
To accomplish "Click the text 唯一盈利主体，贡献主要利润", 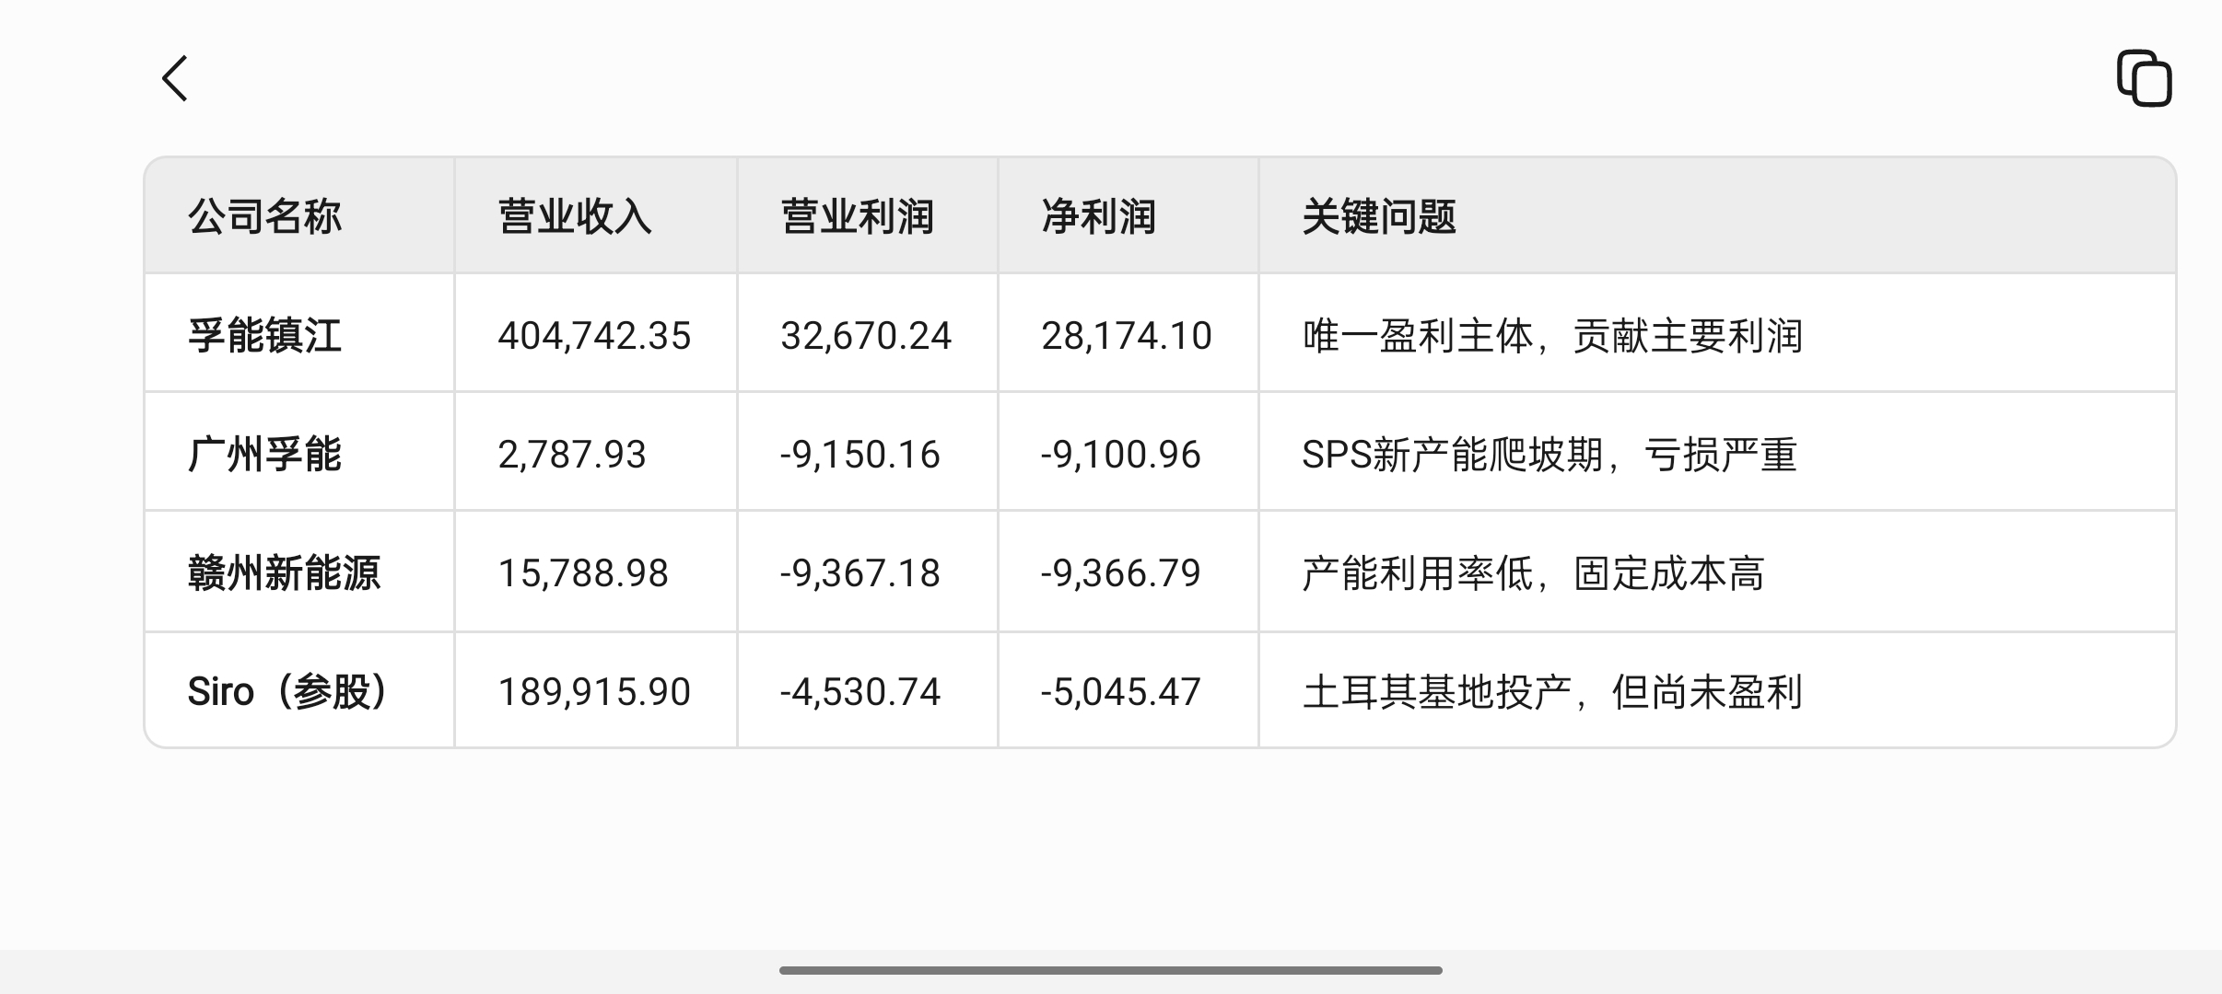I will [1552, 335].
